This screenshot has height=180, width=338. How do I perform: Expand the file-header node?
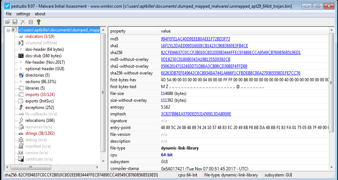pyautogui.click(x=21, y=62)
